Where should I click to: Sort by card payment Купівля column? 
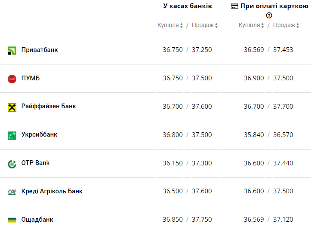(x=251, y=25)
